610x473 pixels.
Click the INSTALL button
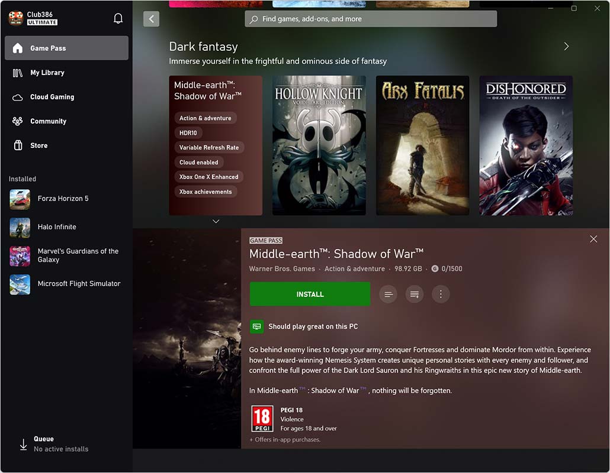[x=310, y=294]
